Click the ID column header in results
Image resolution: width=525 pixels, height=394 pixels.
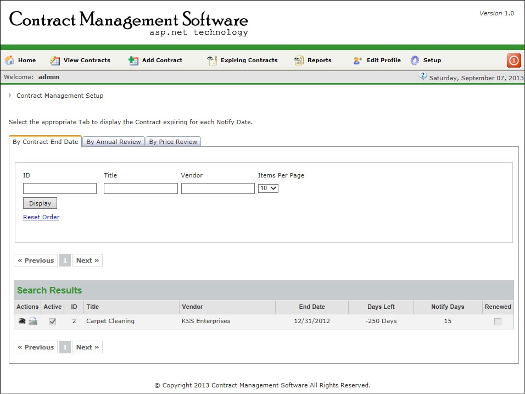tap(74, 307)
